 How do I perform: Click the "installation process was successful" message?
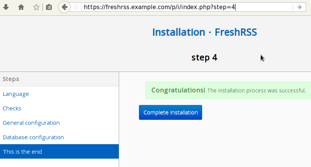tap(257, 91)
